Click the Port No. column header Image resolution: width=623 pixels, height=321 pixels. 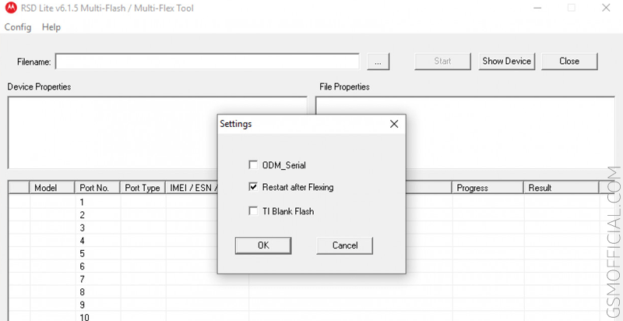(x=97, y=188)
